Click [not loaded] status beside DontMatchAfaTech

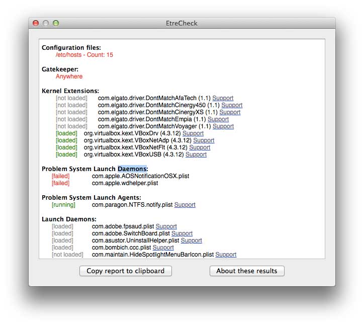[71, 98]
